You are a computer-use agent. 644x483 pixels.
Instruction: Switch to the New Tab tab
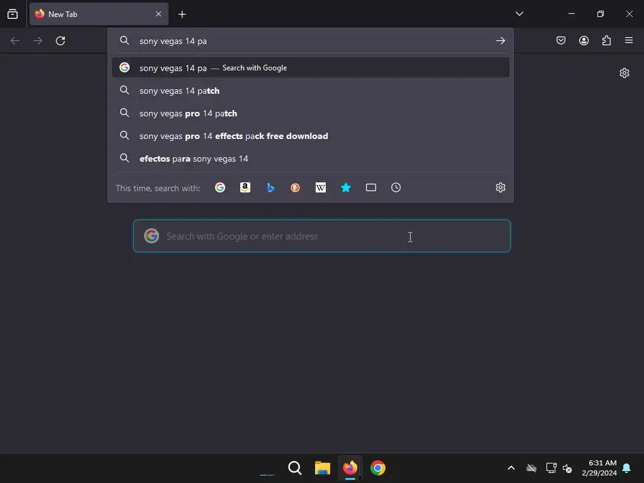coord(99,14)
